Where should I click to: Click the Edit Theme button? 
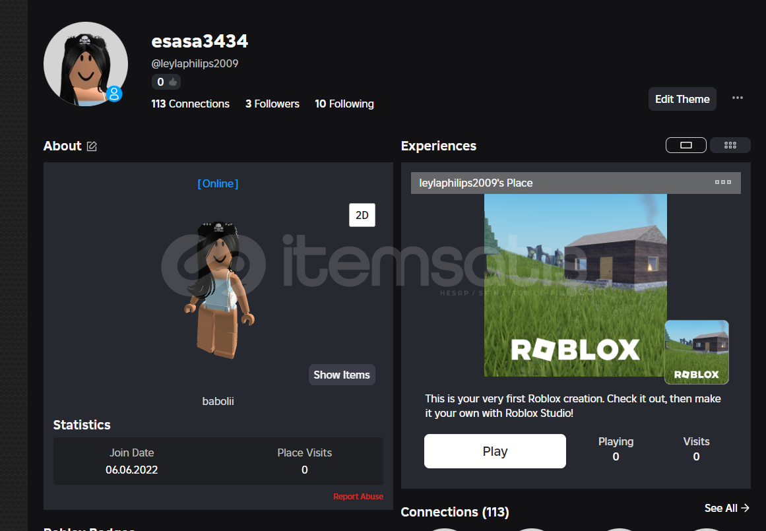(x=682, y=99)
